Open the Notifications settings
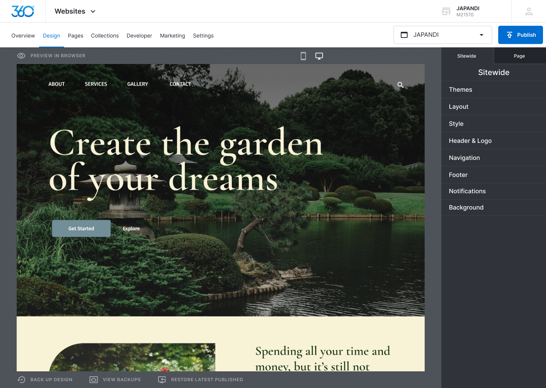 pyautogui.click(x=494, y=191)
